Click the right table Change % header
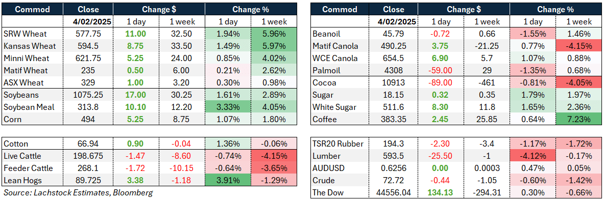 (x=556, y=9)
